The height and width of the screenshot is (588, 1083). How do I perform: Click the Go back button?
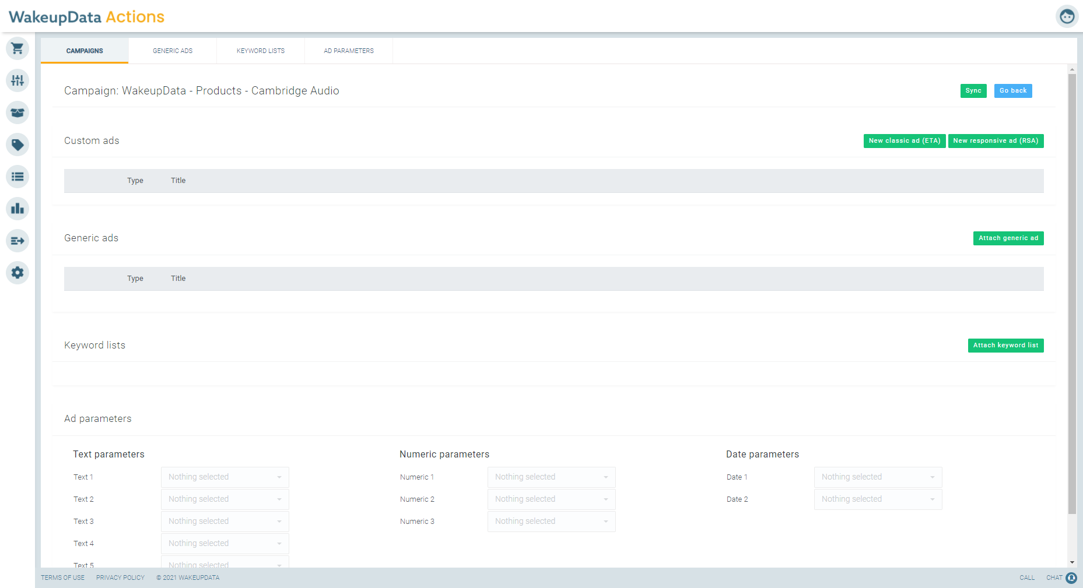1013,91
